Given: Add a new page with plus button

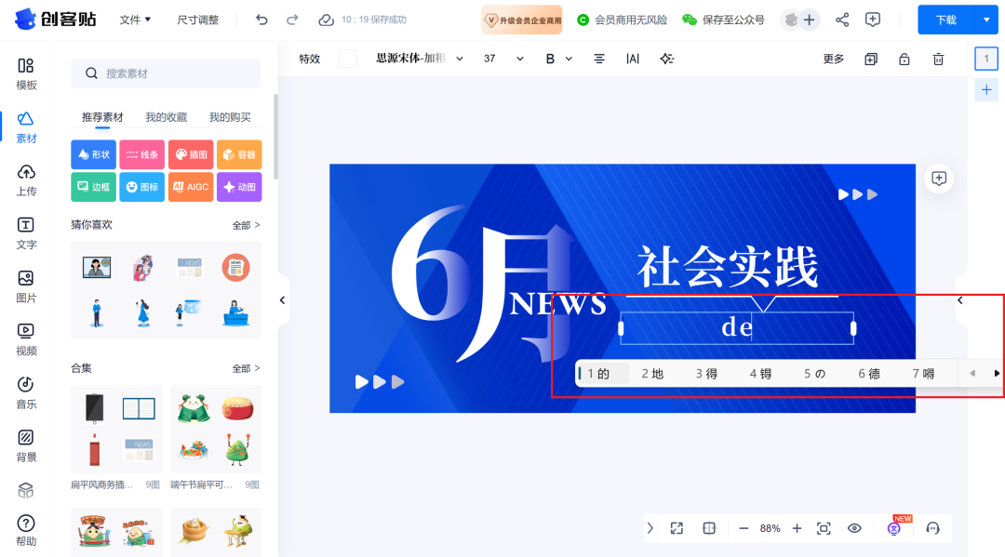Looking at the screenshot, I should 986,90.
